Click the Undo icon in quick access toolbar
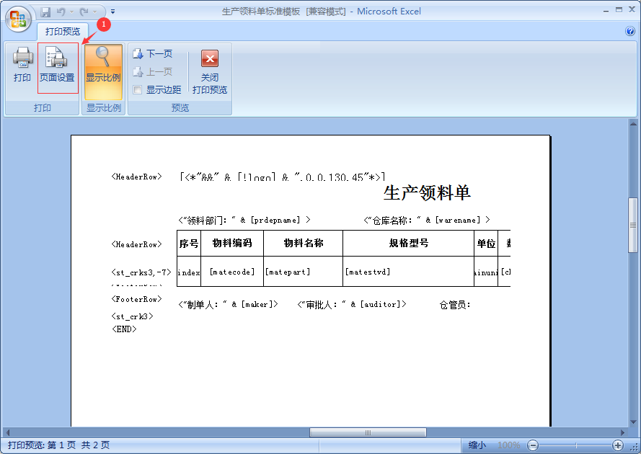The width and height of the screenshot is (641, 454). pos(61,12)
